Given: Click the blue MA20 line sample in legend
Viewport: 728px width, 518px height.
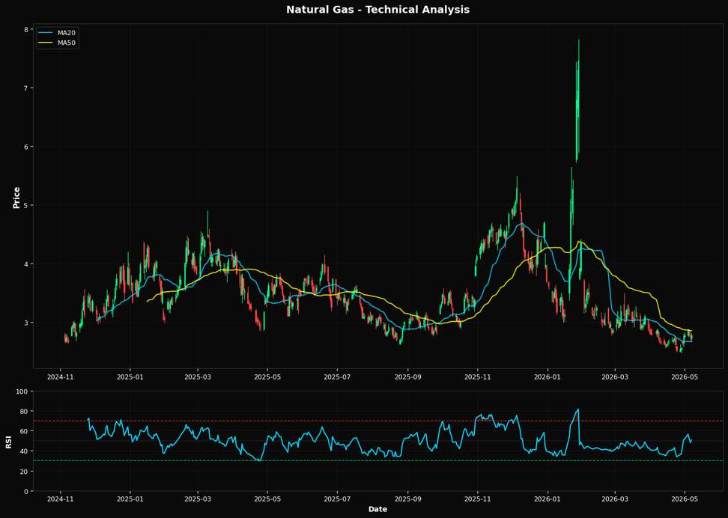Looking at the screenshot, I should 46,33.
